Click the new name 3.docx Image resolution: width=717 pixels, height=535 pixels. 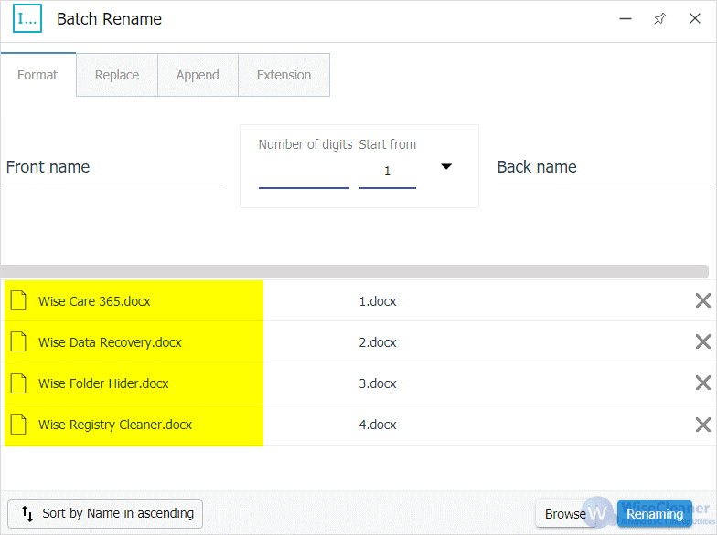pyautogui.click(x=377, y=383)
